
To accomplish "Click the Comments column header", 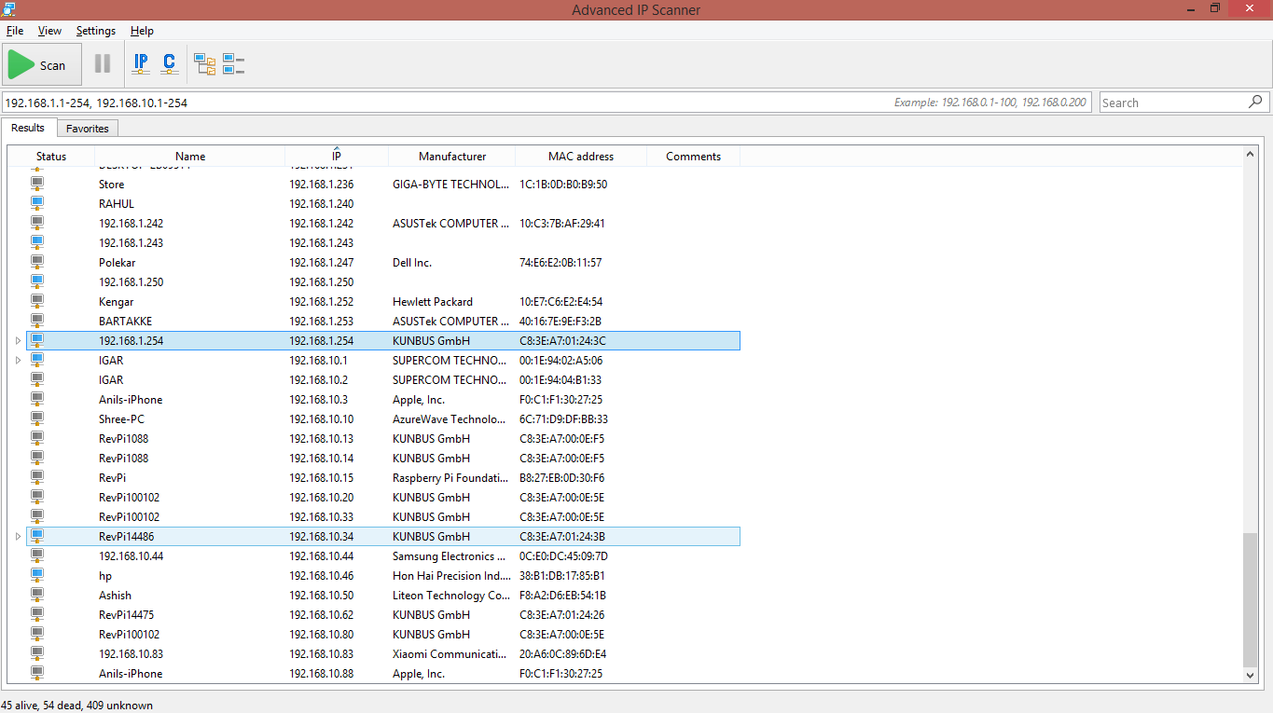I will tap(693, 157).
